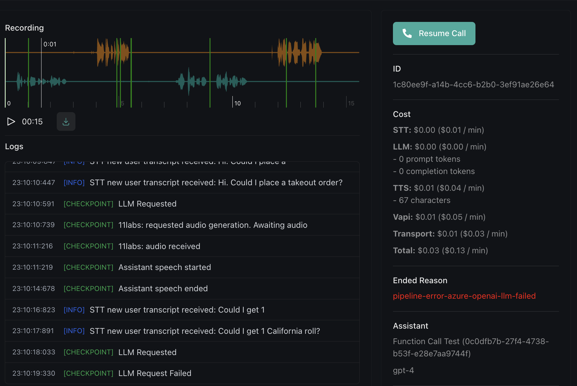The width and height of the screenshot is (577, 386).
Task: Download the recording audio file
Action: (x=66, y=121)
